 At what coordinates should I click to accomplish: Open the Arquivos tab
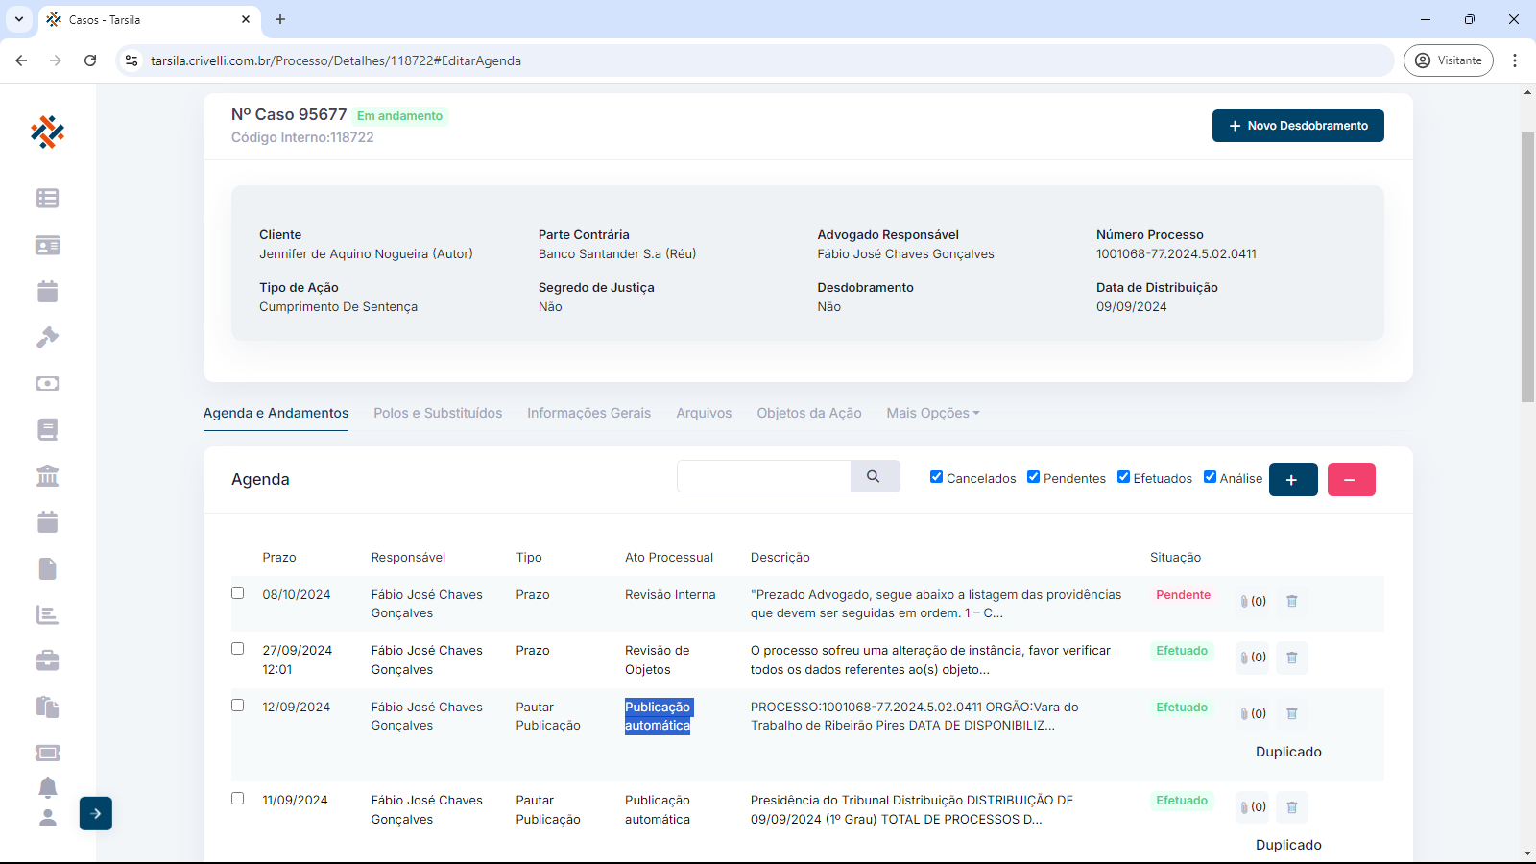(x=704, y=413)
